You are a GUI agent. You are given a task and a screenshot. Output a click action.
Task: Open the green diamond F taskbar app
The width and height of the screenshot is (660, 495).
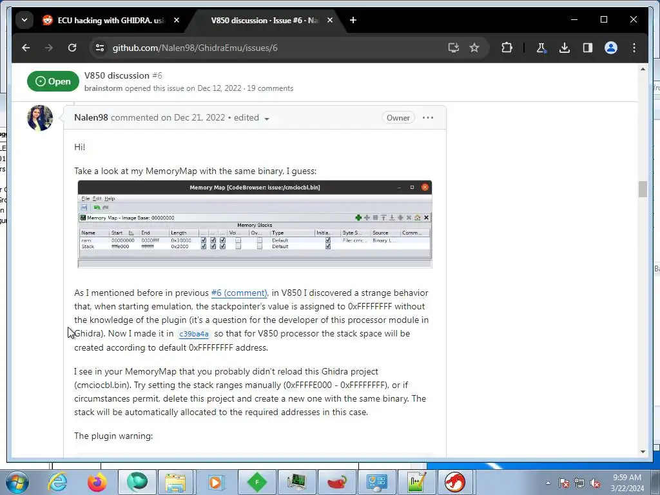coord(257,482)
